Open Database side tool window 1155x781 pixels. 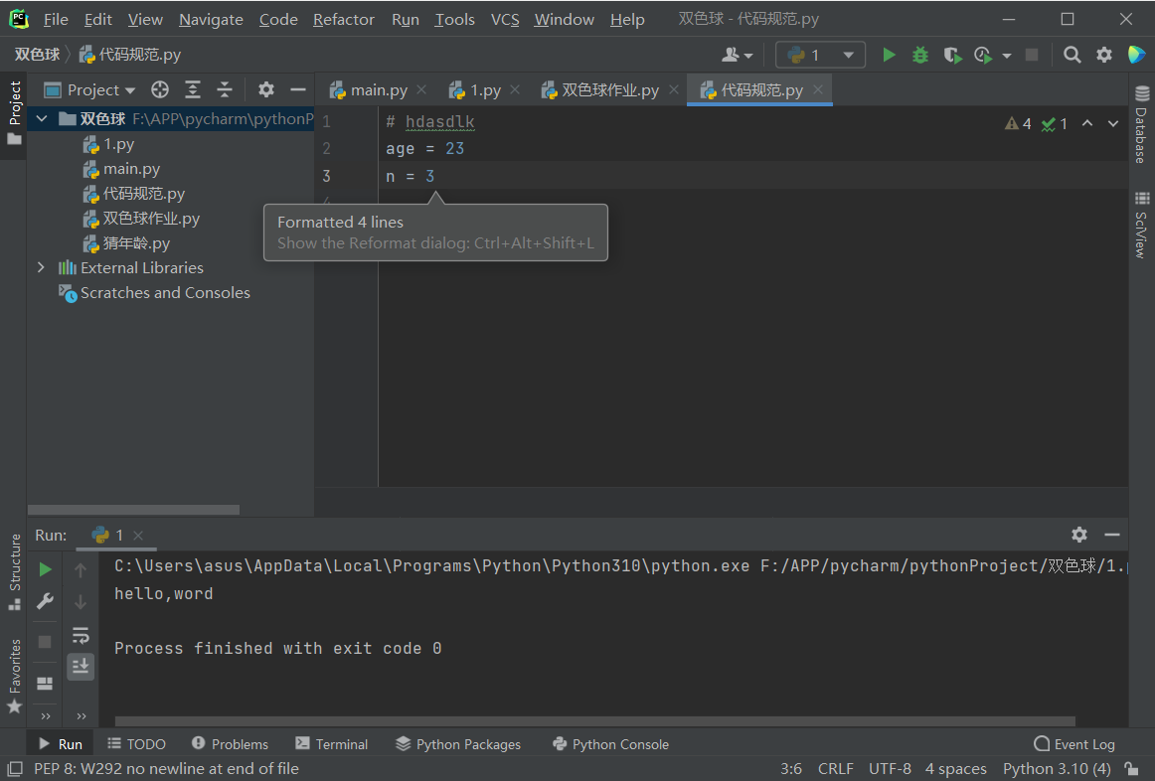coord(1142,123)
